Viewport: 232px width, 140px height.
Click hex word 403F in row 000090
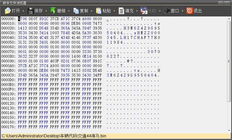[54, 61]
